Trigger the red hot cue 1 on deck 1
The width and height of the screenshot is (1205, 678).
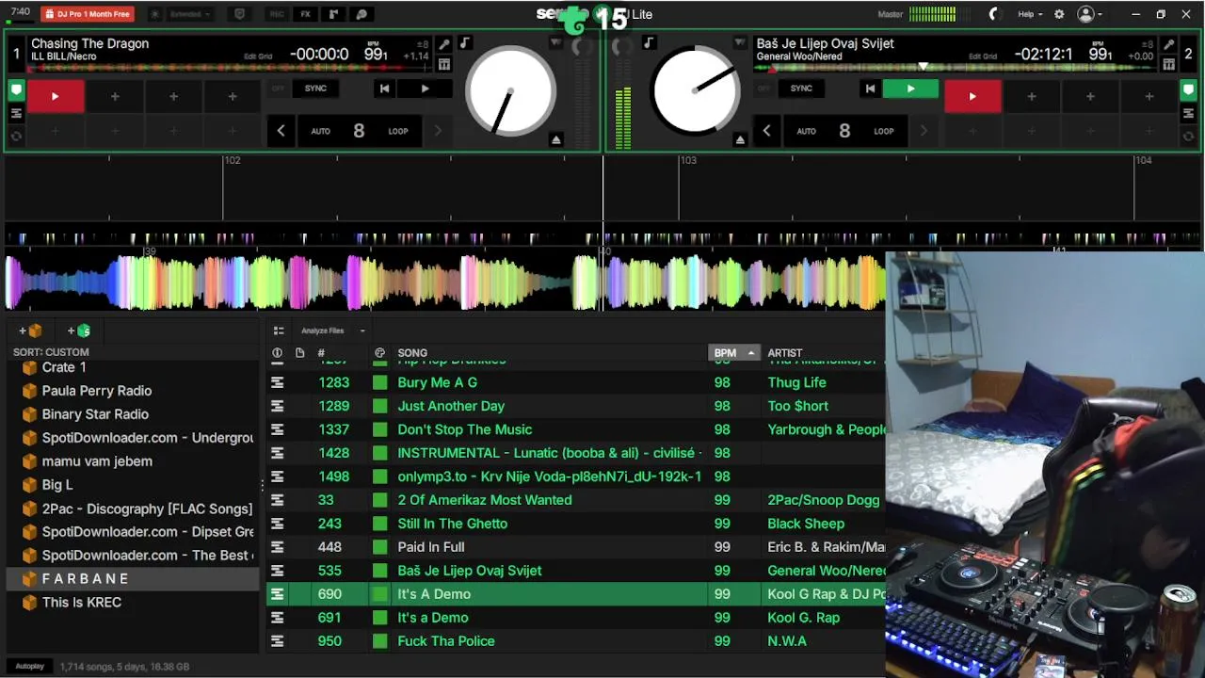[56, 96]
